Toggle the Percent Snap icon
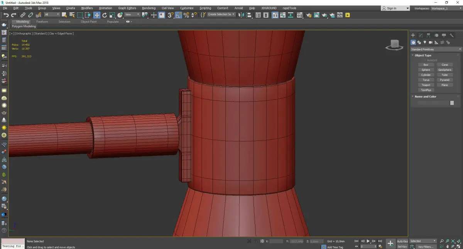 click(x=186, y=15)
